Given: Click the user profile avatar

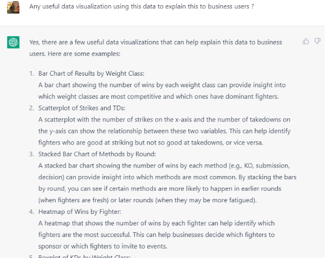Looking at the screenshot, I should coord(14,7).
